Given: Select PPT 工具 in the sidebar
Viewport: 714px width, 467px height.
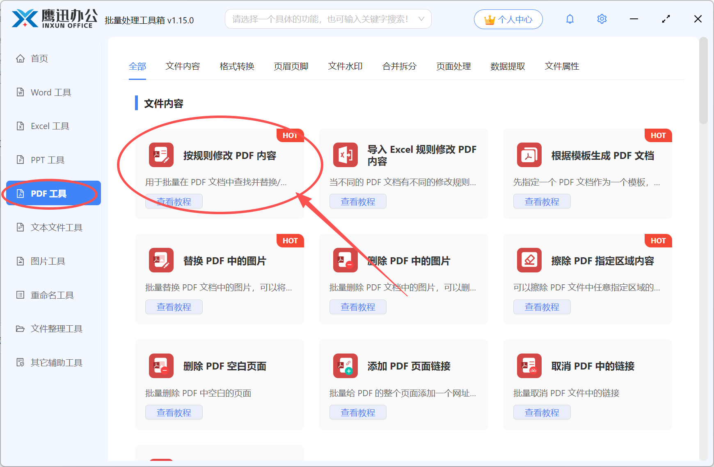Looking at the screenshot, I should [47, 160].
